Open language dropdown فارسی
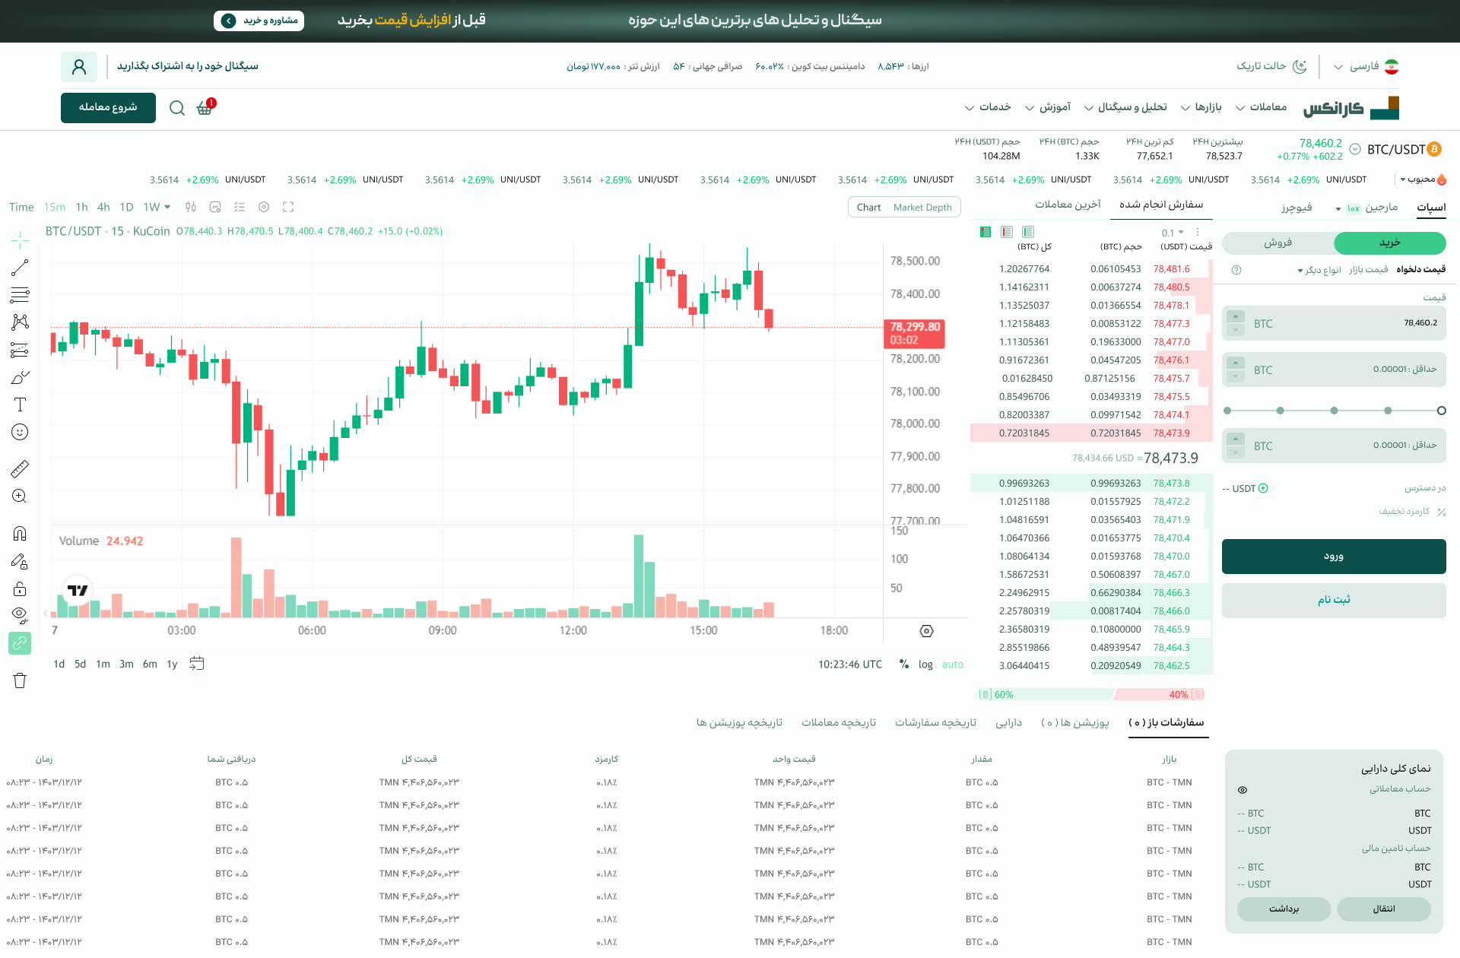The image size is (1460, 958). [1366, 66]
